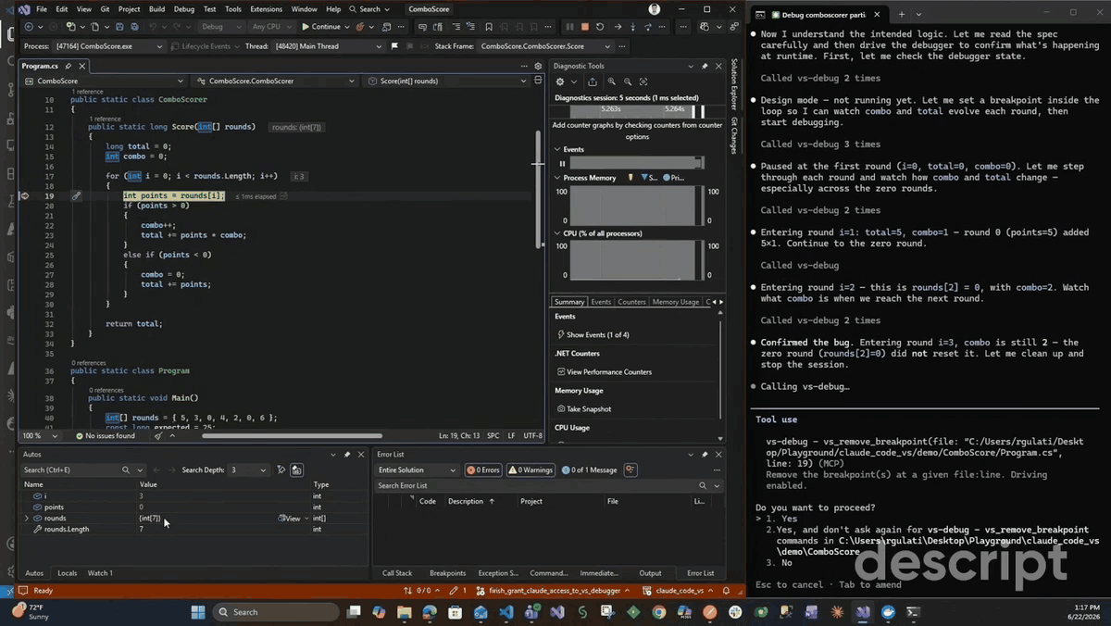Toggle auto-hide pin on Error List
Viewport: 1111px width, 626px height.
[705, 455]
